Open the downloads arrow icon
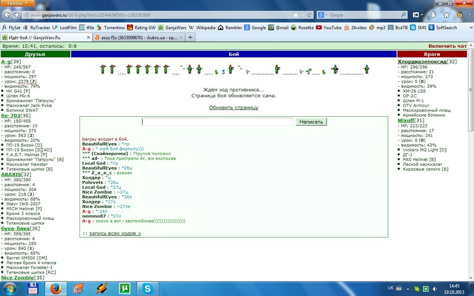This screenshot has height=296, width=474. point(433,15)
